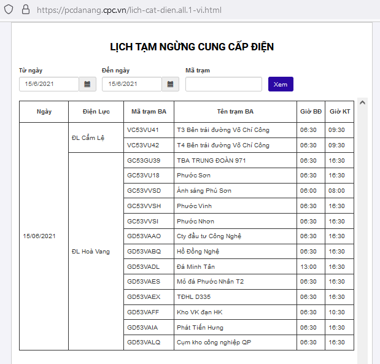Select station code GC53GU39
This screenshot has width=380, height=364.
coord(144,161)
